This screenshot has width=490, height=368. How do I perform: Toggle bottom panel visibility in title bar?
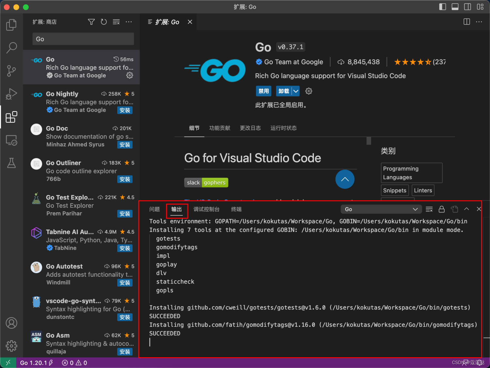tap(455, 7)
